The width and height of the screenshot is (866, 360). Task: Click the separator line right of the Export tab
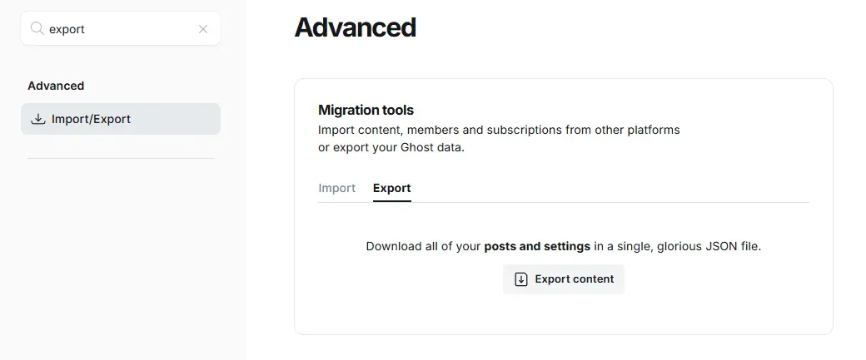coord(608,202)
